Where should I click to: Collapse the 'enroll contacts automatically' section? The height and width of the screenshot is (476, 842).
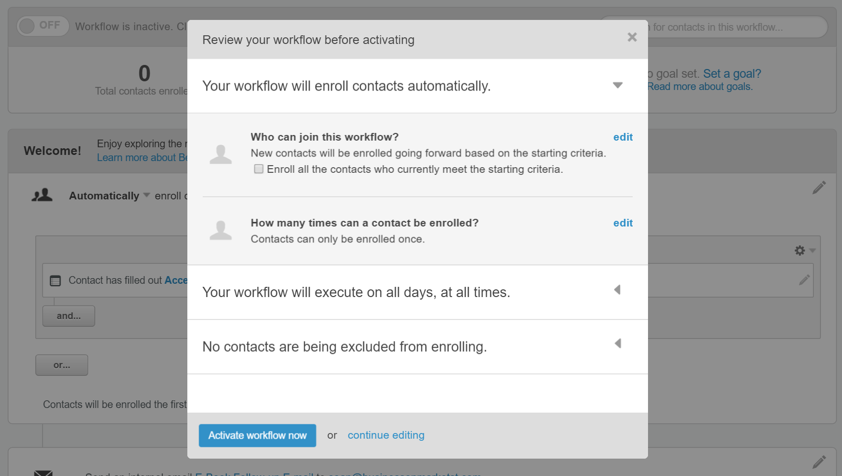click(x=618, y=85)
